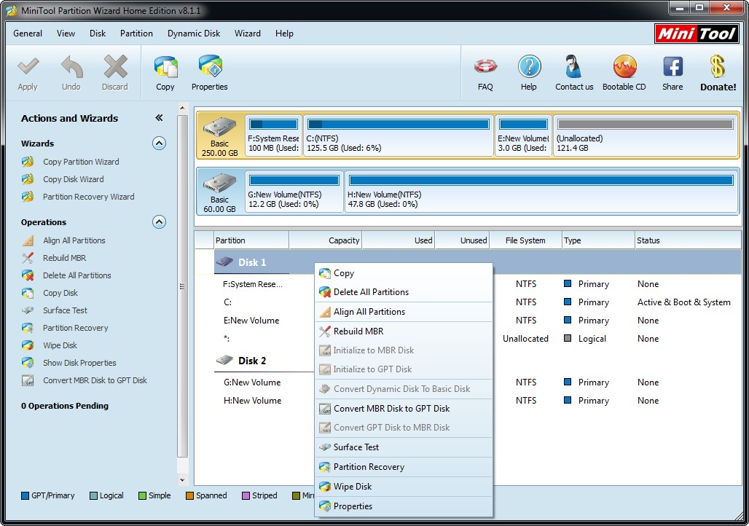Select the Disk 2 row in list

[x=252, y=361]
